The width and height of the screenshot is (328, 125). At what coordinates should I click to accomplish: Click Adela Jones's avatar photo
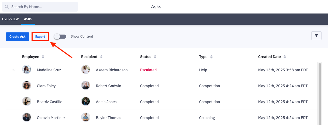tap(86, 102)
